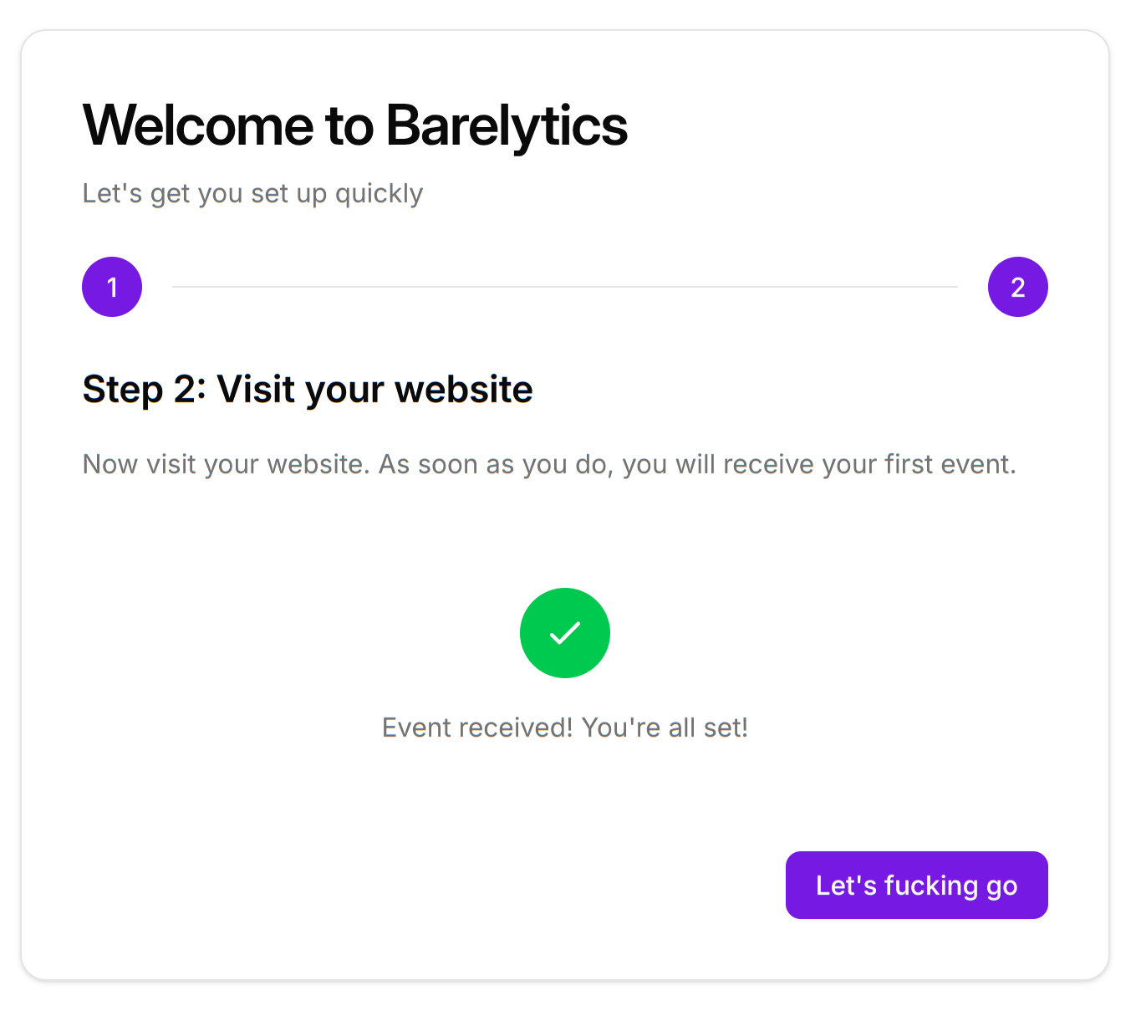Click the number 2 in the stepper
Screen dimensions: 1136x1011
point(1017,288)
